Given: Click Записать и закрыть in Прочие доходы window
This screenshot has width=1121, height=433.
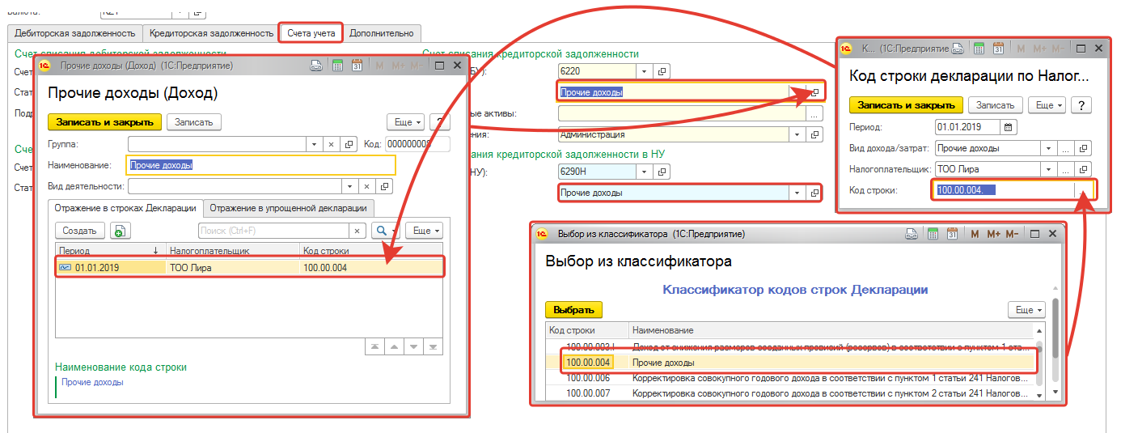Looking at the screenshot, I should [x=105, y=122].
